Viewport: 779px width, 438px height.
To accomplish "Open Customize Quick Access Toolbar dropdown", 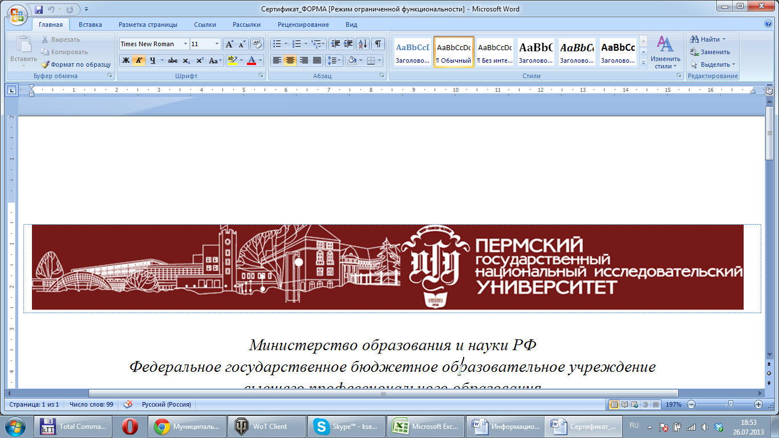I will (x=86, y=10).
